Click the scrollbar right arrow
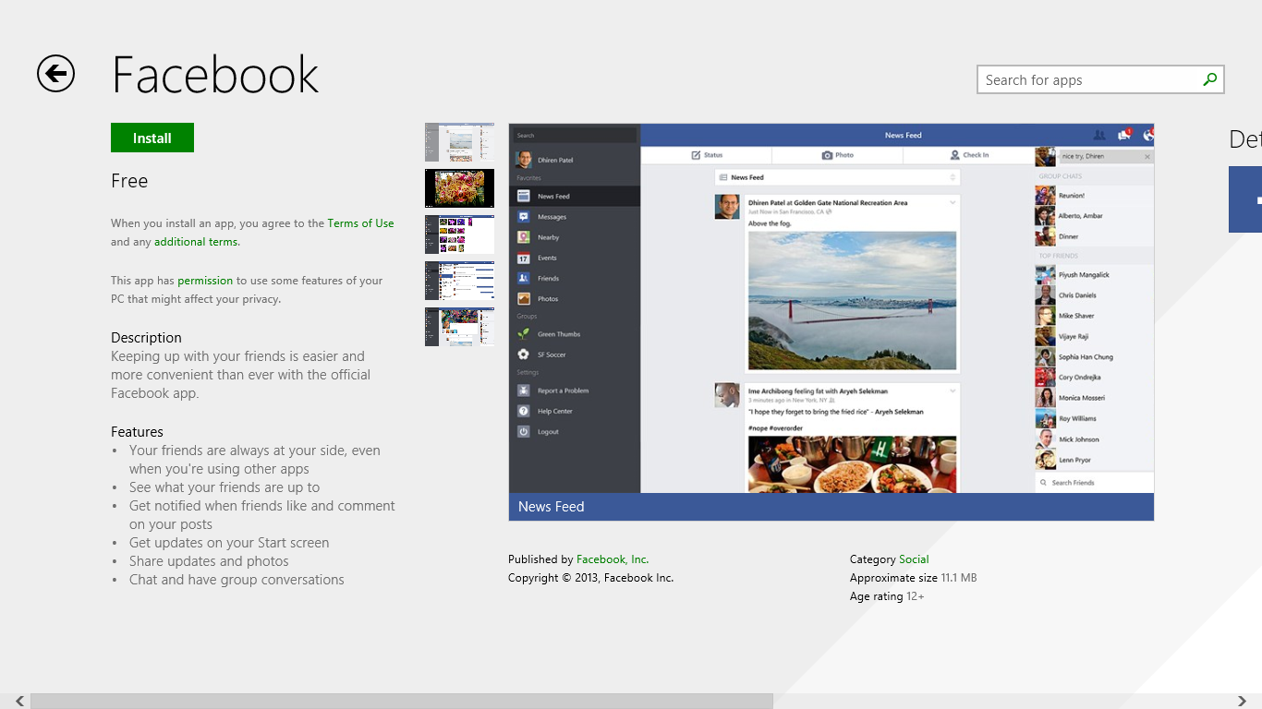Image resolution: width=1262 pixels, height=709 pixels. [x=1242, y=702]
